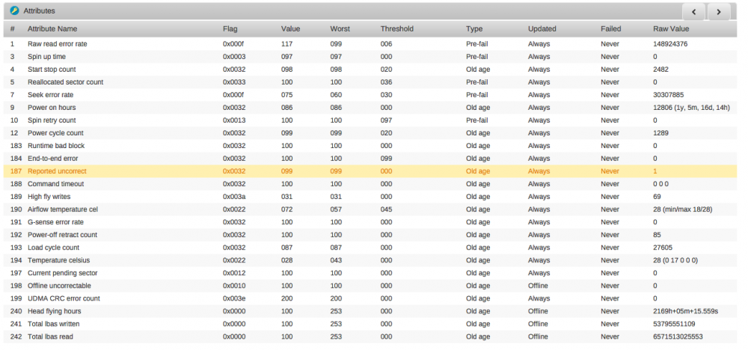Click raw value 27605
This screenshot has width=748, height=350.
click(663, 248)
